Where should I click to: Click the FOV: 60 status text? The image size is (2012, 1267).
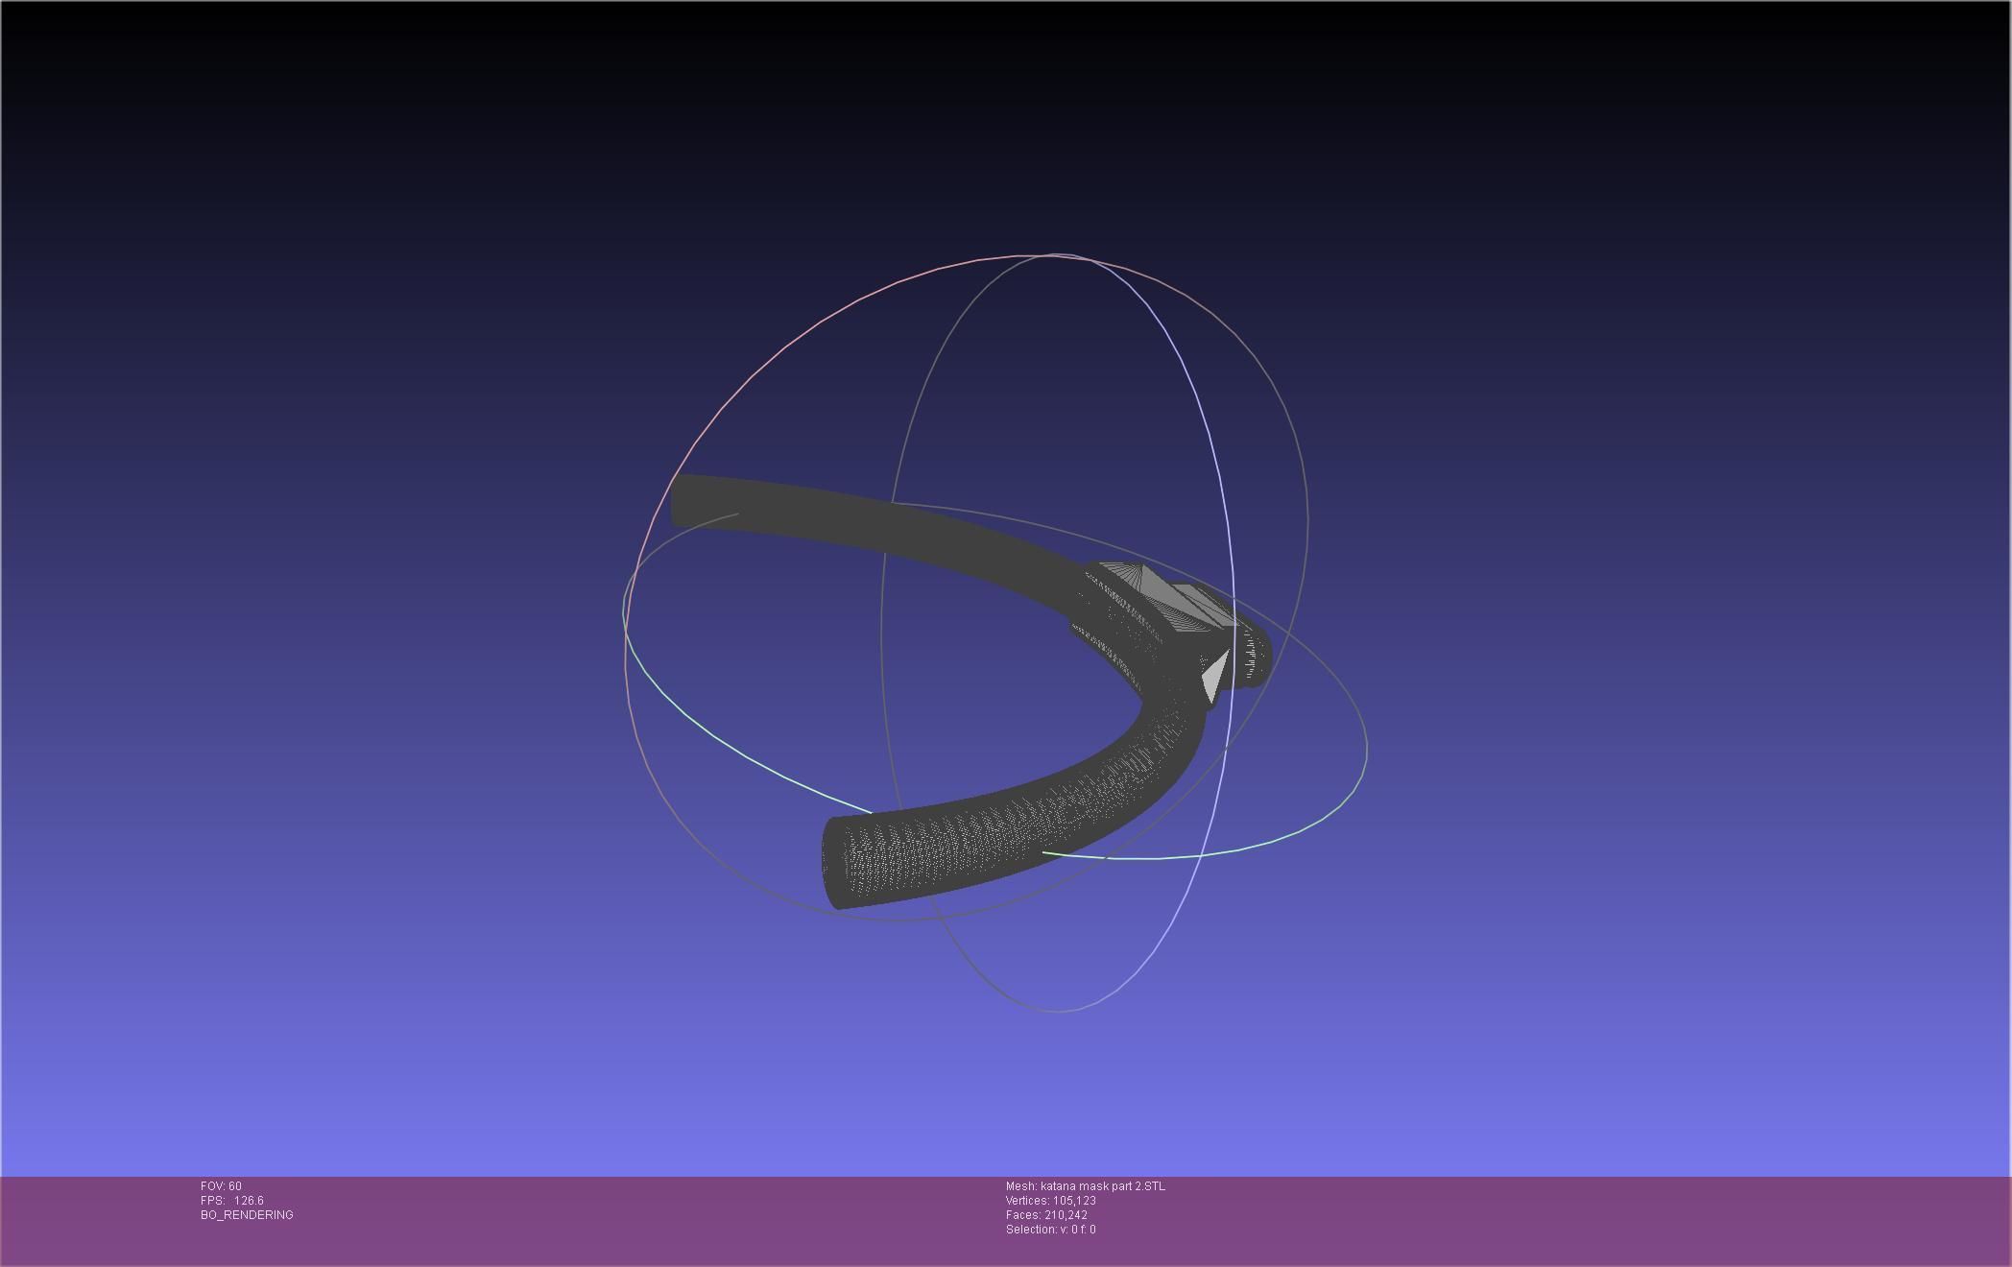point(221,1186)
